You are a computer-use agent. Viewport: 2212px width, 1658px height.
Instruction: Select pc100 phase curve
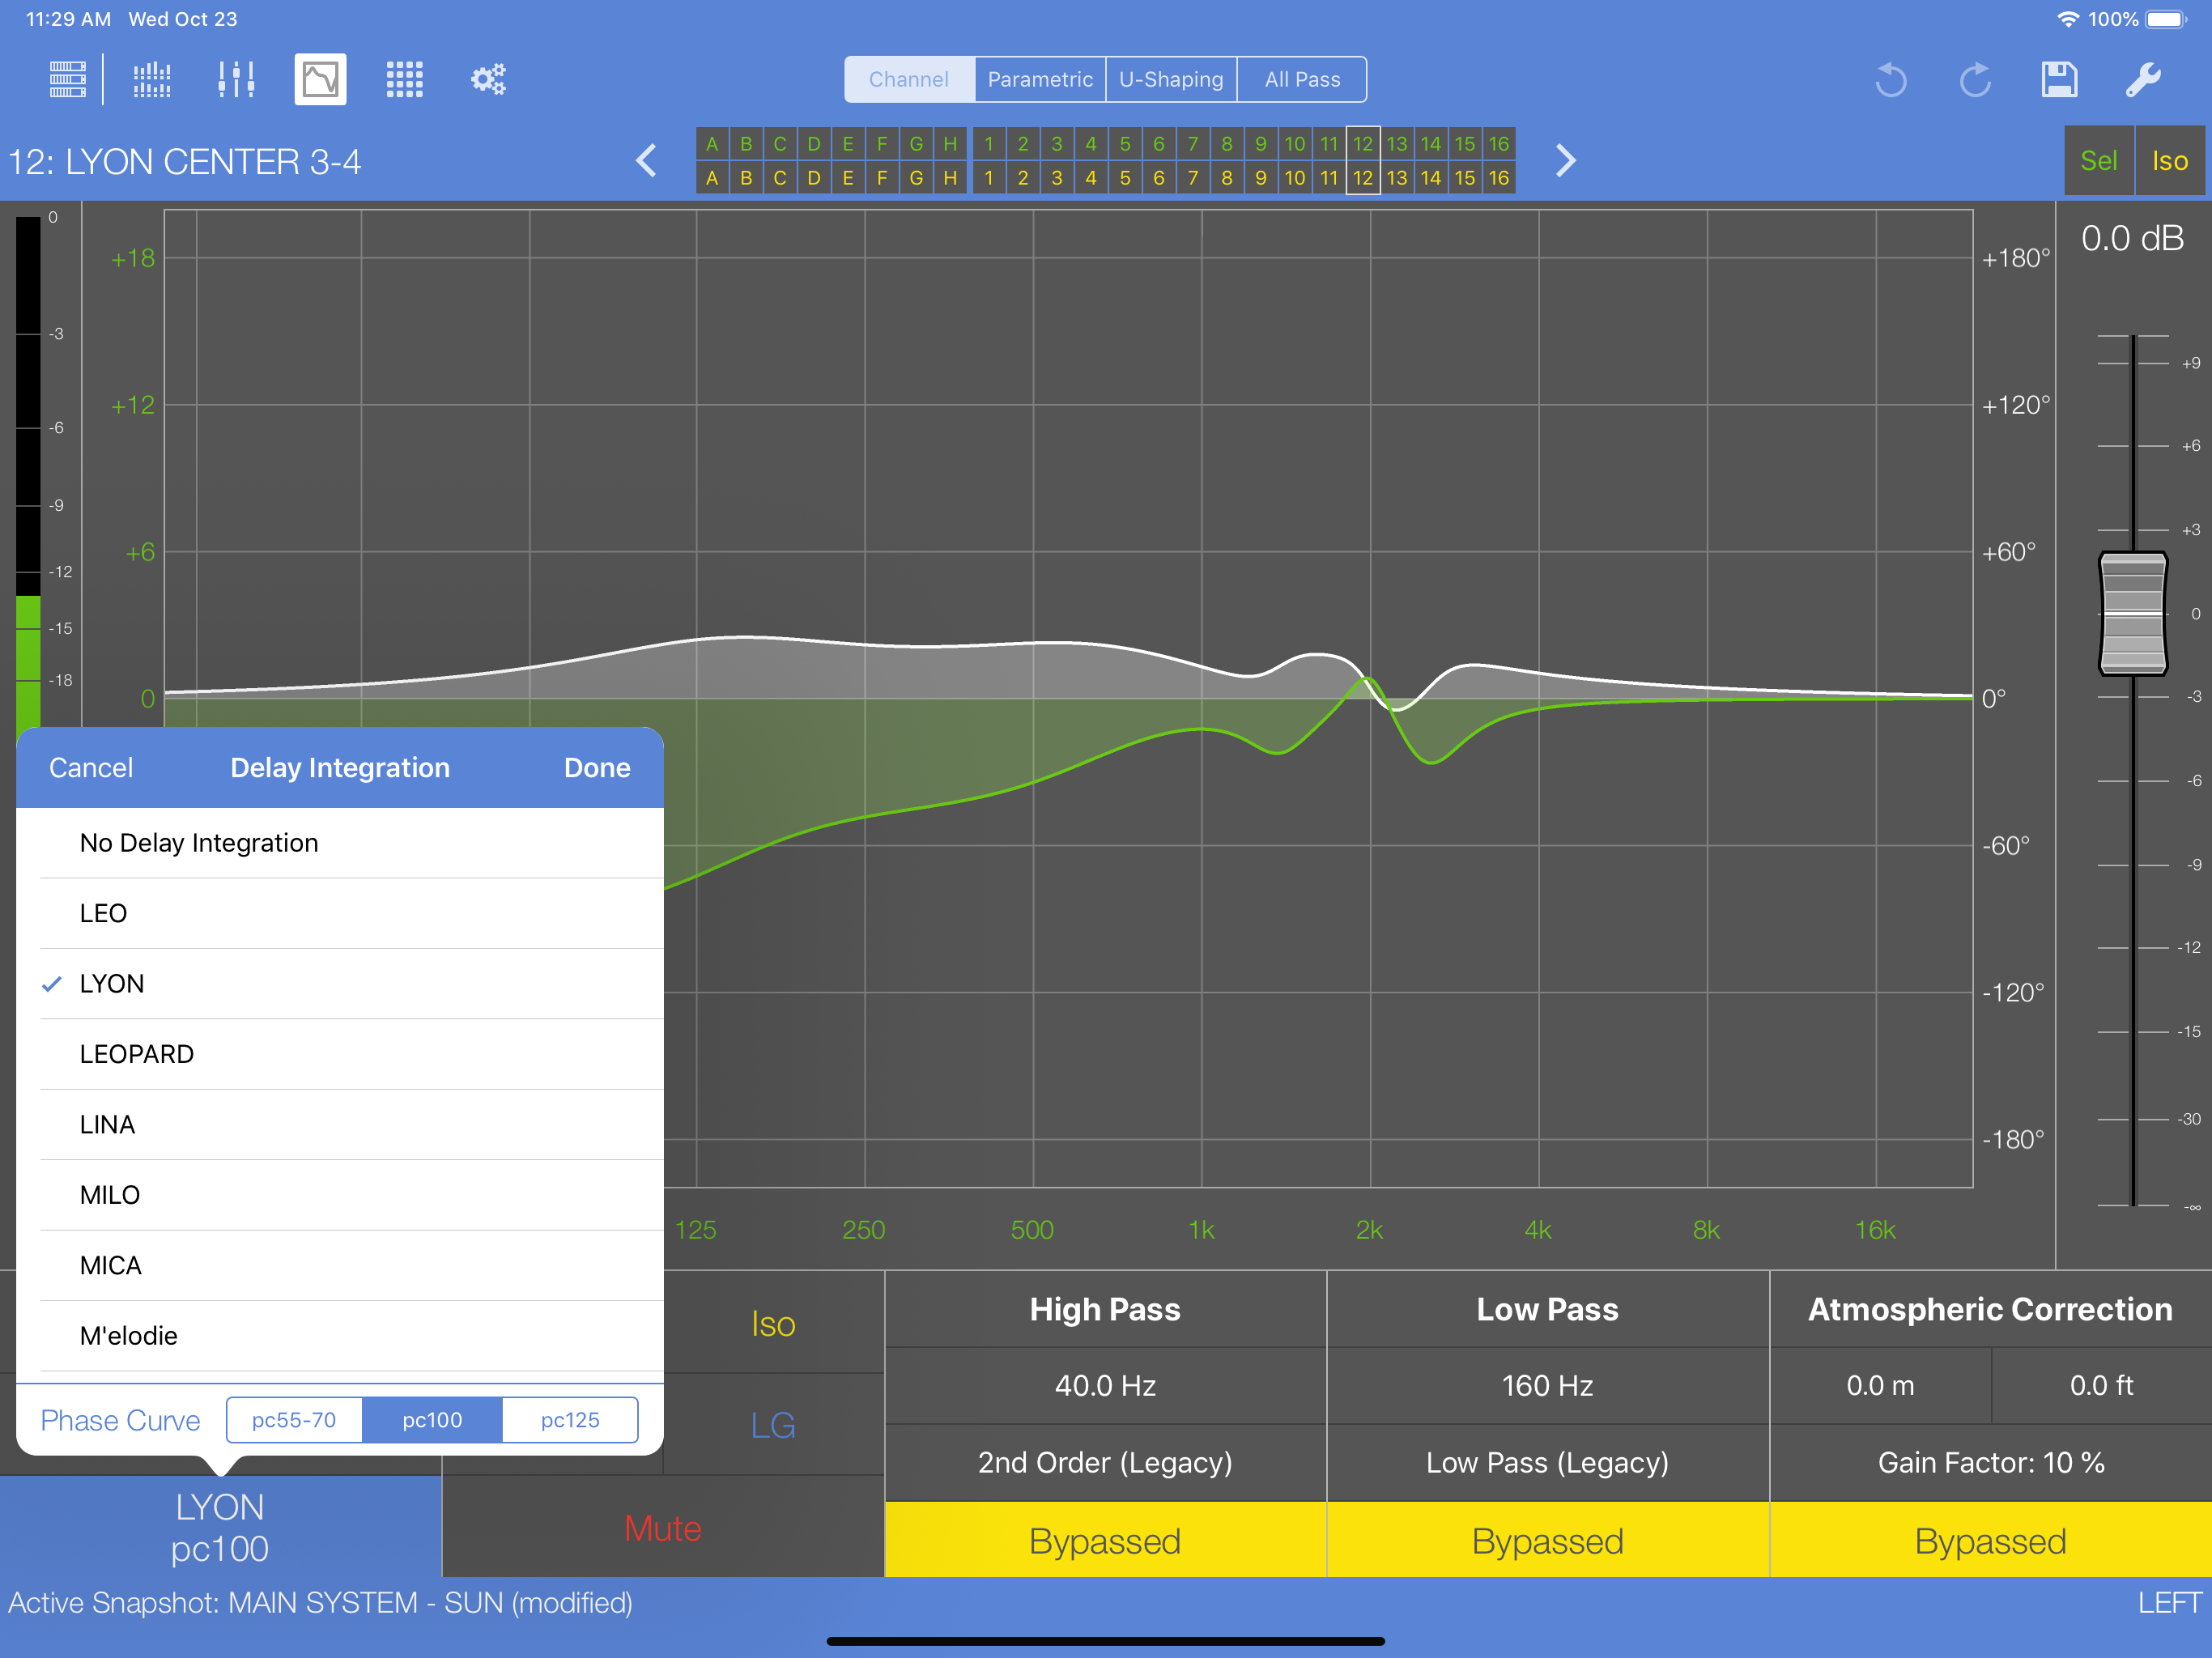click(432, 1420)
